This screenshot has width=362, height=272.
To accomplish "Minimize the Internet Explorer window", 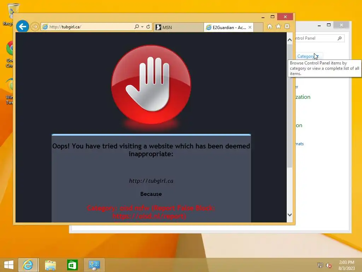I will tap(263, 17).
